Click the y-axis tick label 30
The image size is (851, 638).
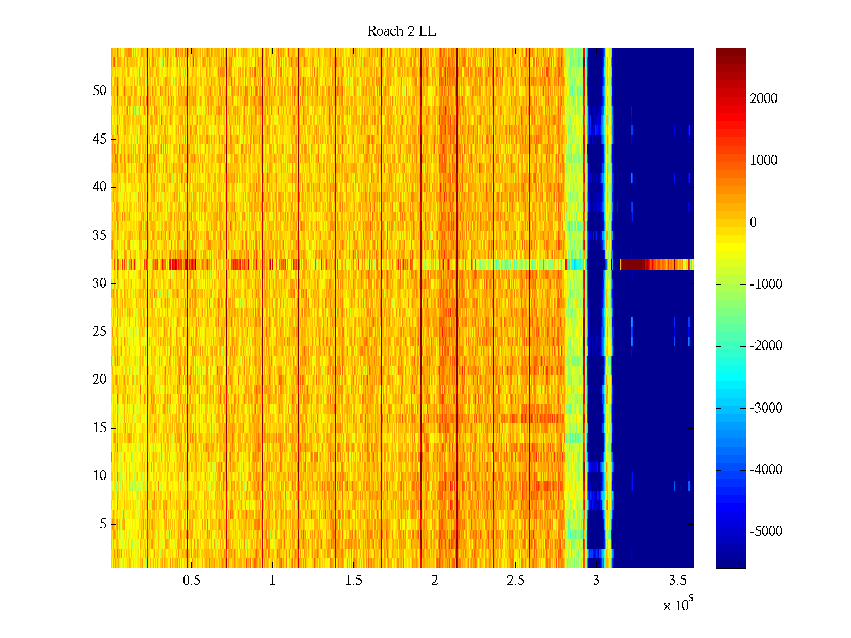pyautogui.click(x=99, y=283)
